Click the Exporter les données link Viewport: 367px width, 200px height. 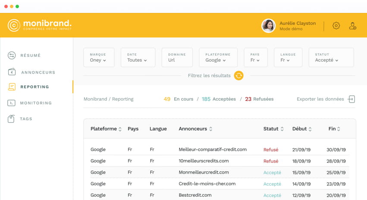320,99
